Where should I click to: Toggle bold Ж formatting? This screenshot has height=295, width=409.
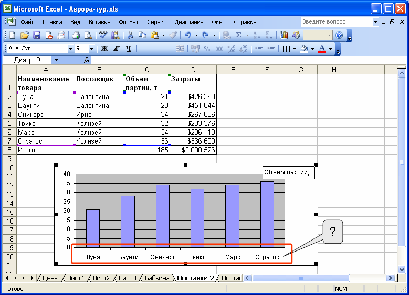104,49
